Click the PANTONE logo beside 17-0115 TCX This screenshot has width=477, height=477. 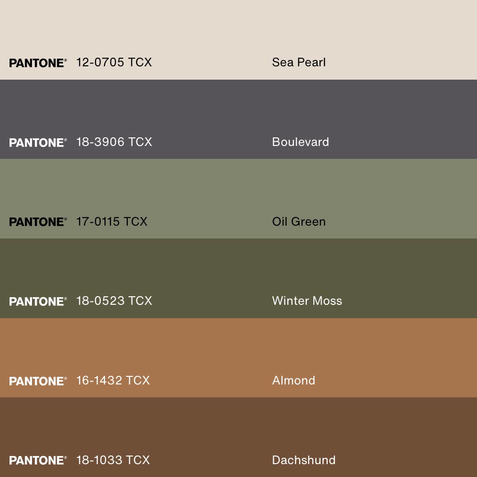pos(38,222)
